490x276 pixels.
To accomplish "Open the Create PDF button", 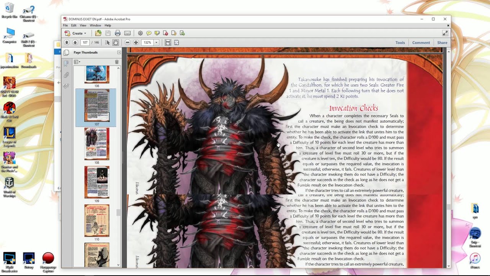I will click(76, 33).
